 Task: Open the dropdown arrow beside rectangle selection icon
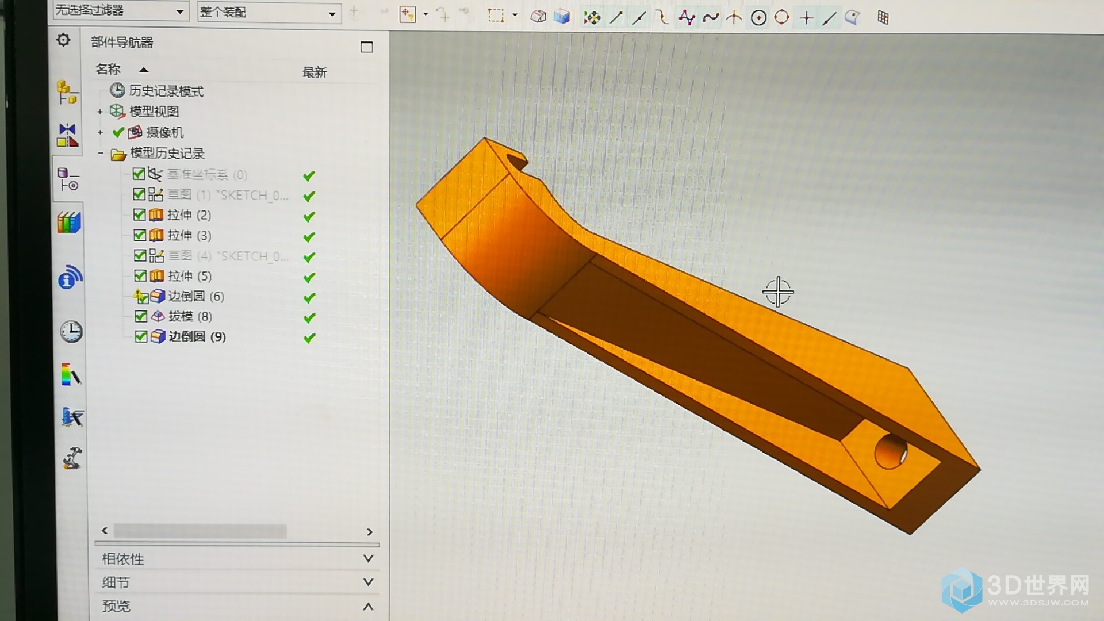[515, 15]
